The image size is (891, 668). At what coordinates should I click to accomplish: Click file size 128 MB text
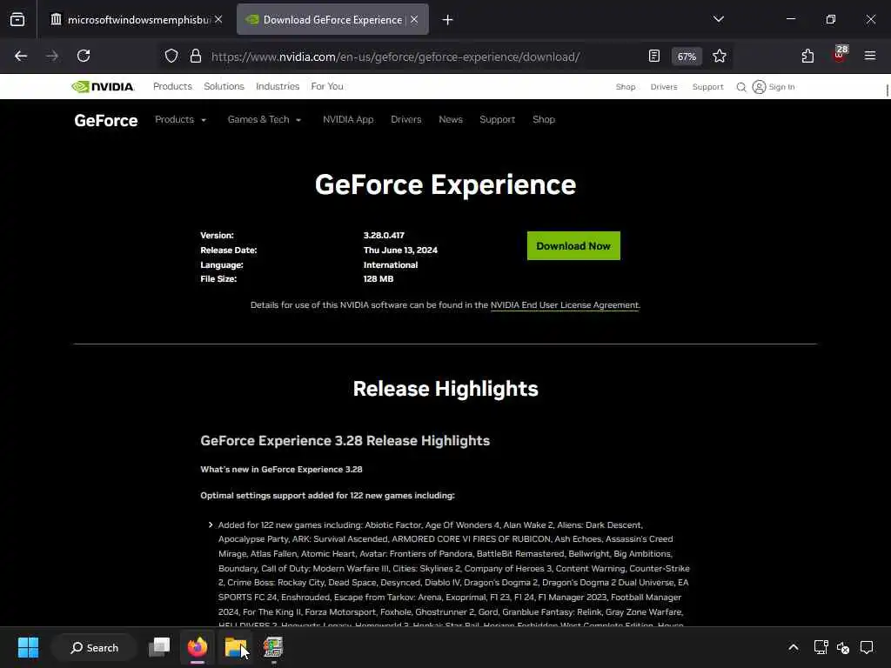pos(378,279)
